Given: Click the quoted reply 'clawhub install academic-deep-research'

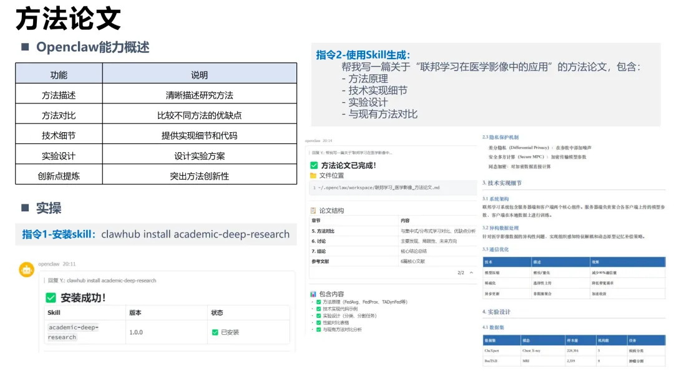Looking at the screenshot, I should (x=102, y=281).
